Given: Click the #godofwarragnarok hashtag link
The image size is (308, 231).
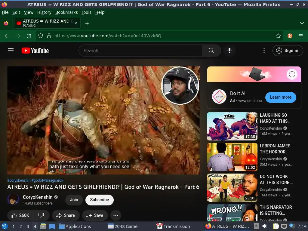Looking at the screenshot, I should pyautogui.click(x=47, y=180).
